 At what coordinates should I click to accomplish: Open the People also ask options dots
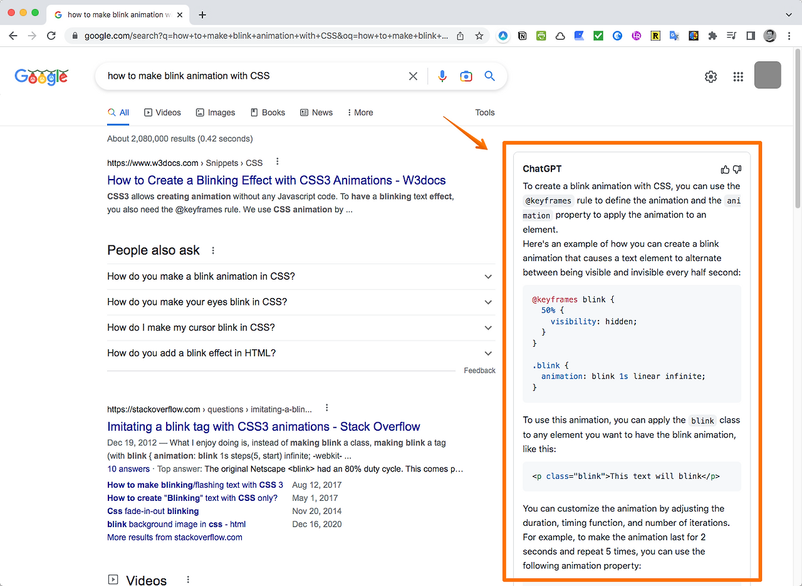[x=213, y=250]
